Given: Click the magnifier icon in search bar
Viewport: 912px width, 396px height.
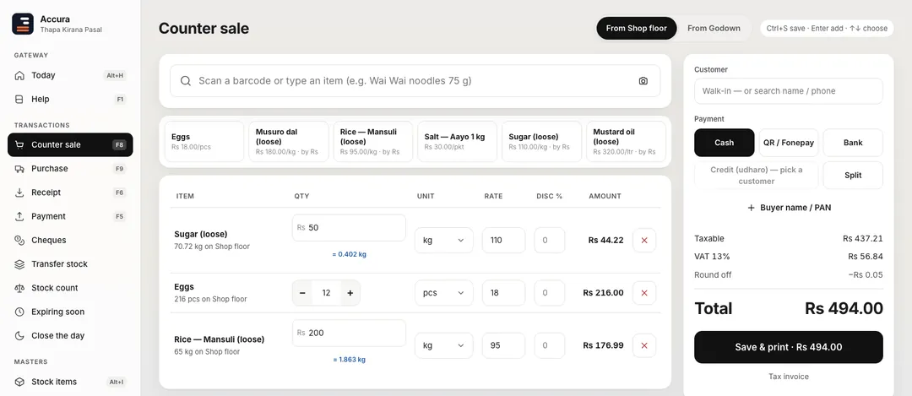Looking at the screenshot, I should pos(186,81).
